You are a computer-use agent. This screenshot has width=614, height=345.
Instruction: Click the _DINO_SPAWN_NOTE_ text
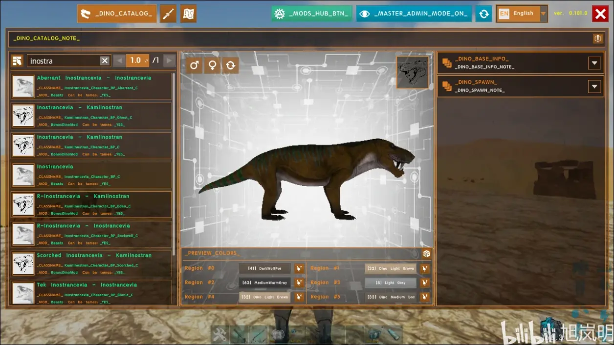coord(480,90)
